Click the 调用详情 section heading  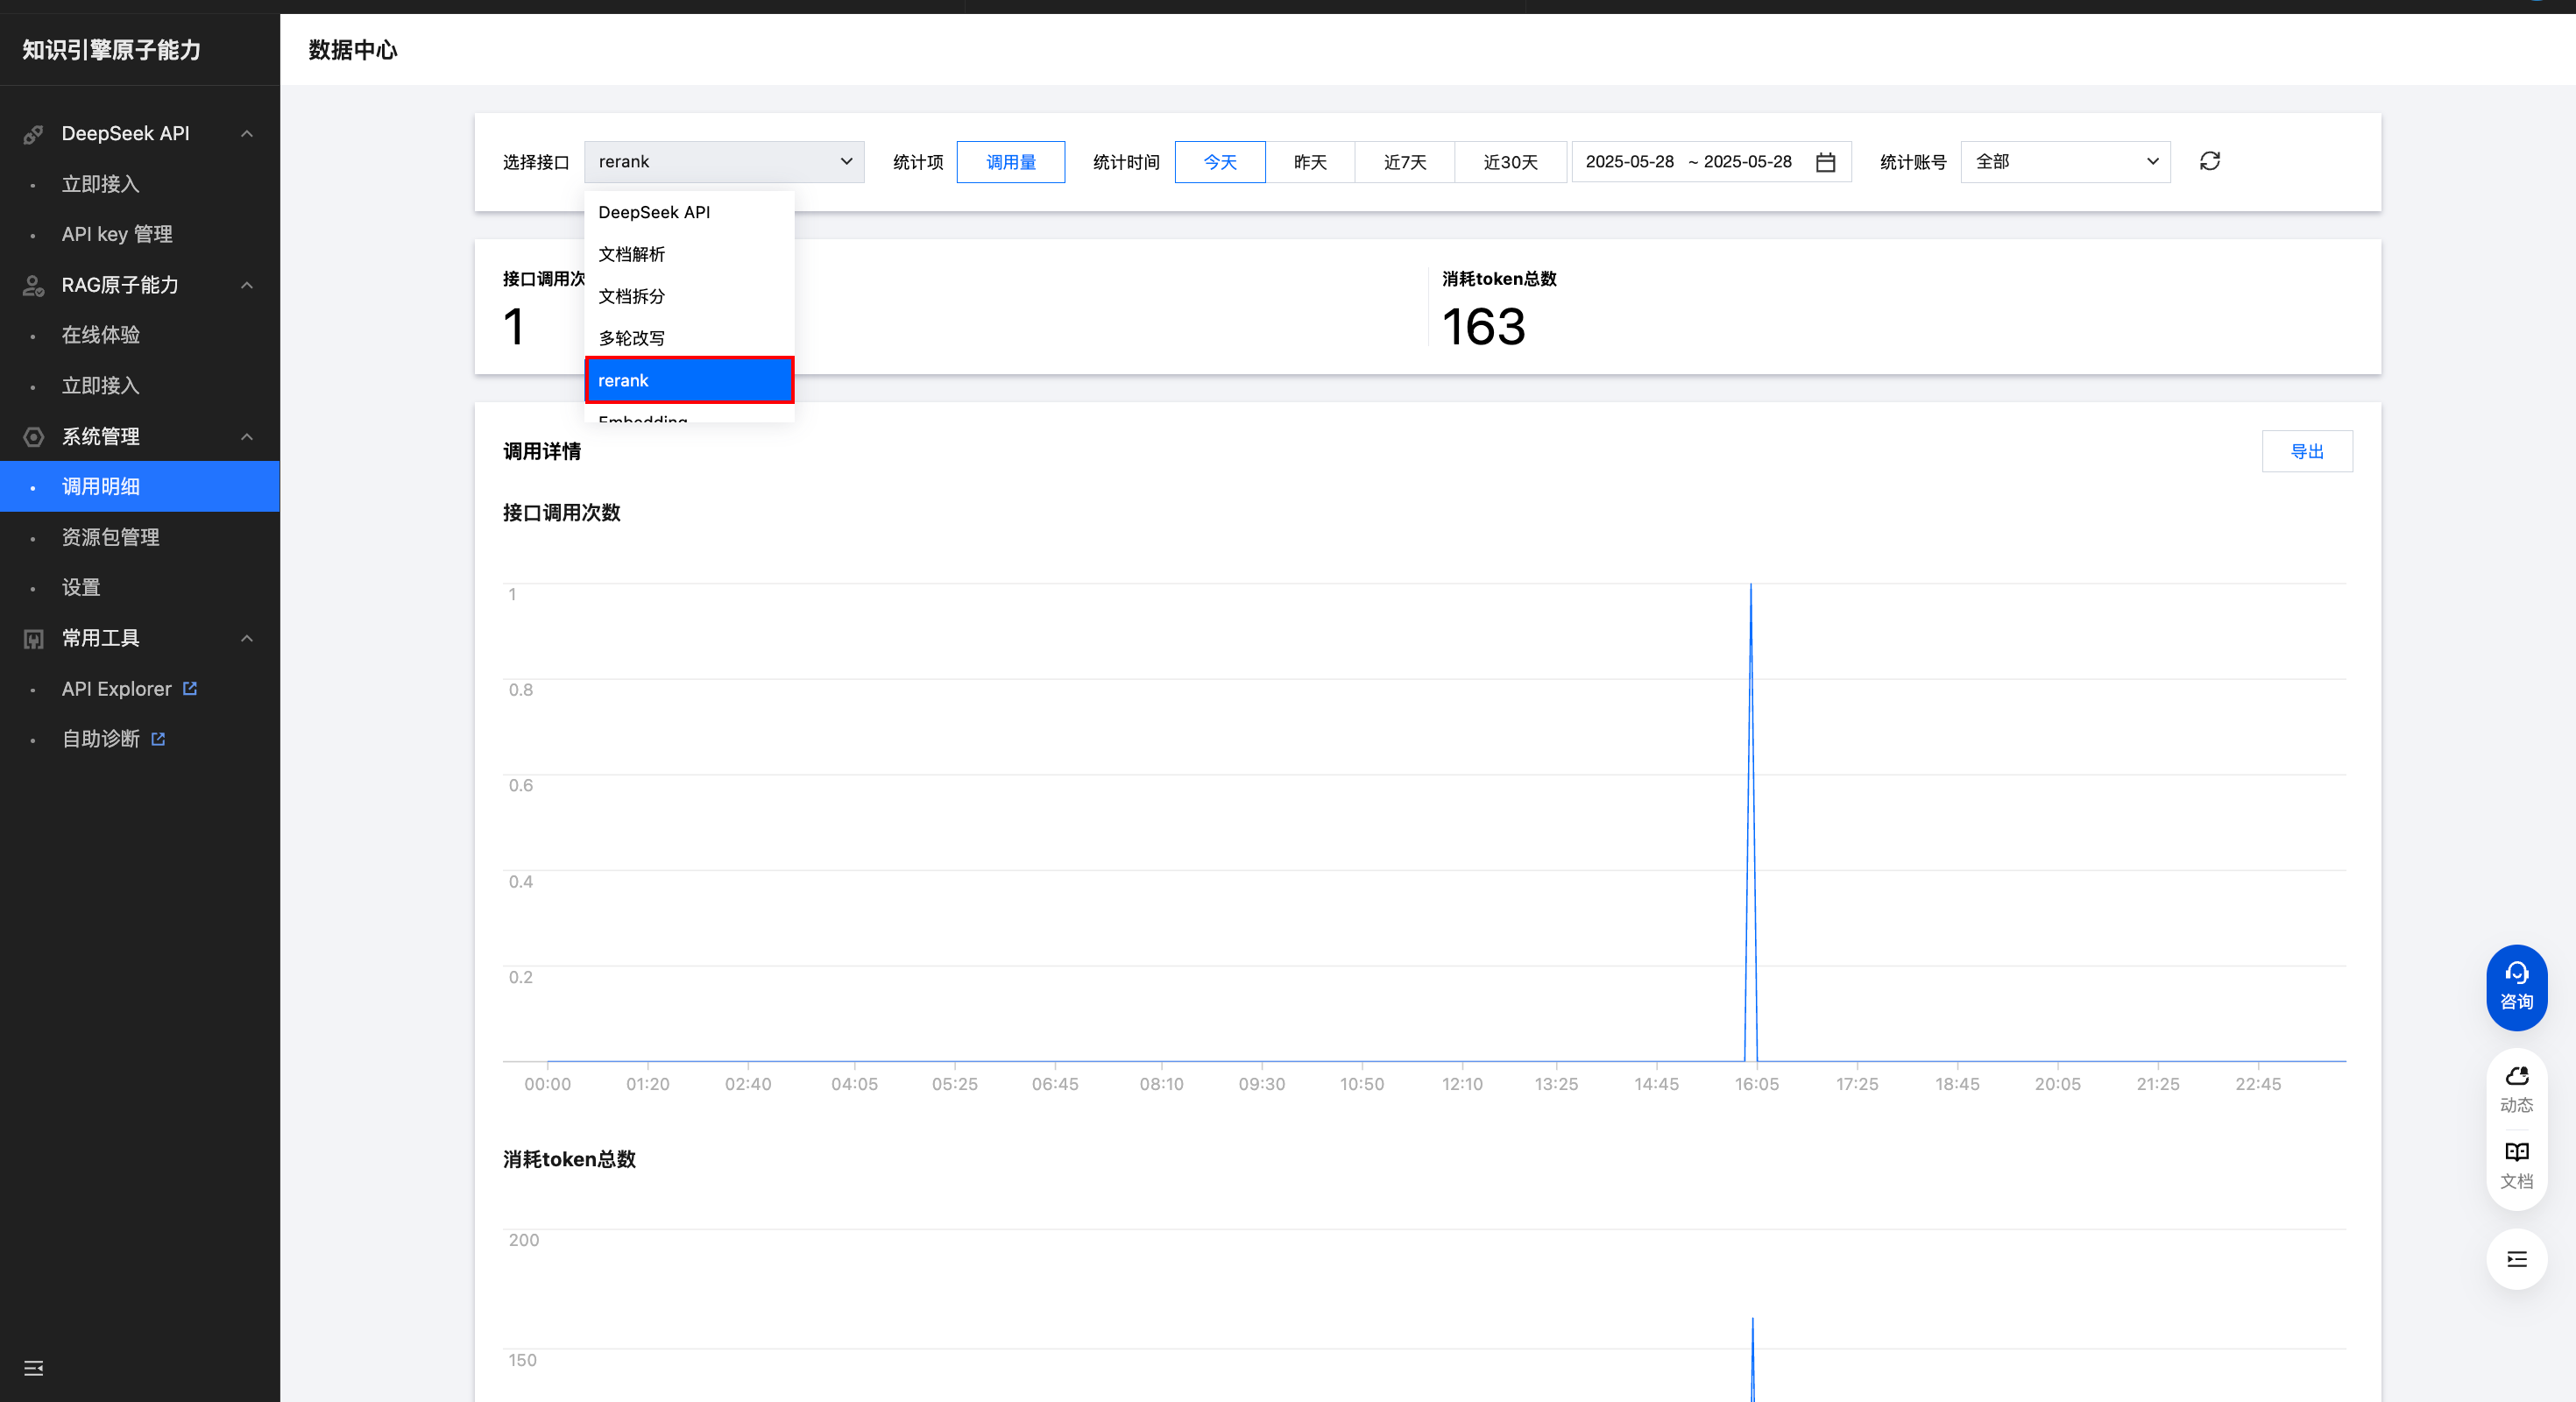pos(542,451)
